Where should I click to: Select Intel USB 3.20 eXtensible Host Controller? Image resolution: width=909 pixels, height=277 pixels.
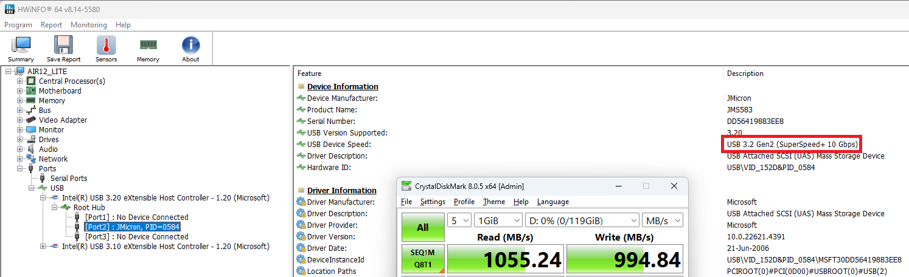[165, 197]
